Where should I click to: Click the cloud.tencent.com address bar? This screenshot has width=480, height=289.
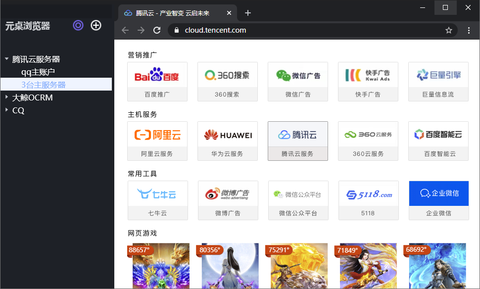click(x=312, y=30)
